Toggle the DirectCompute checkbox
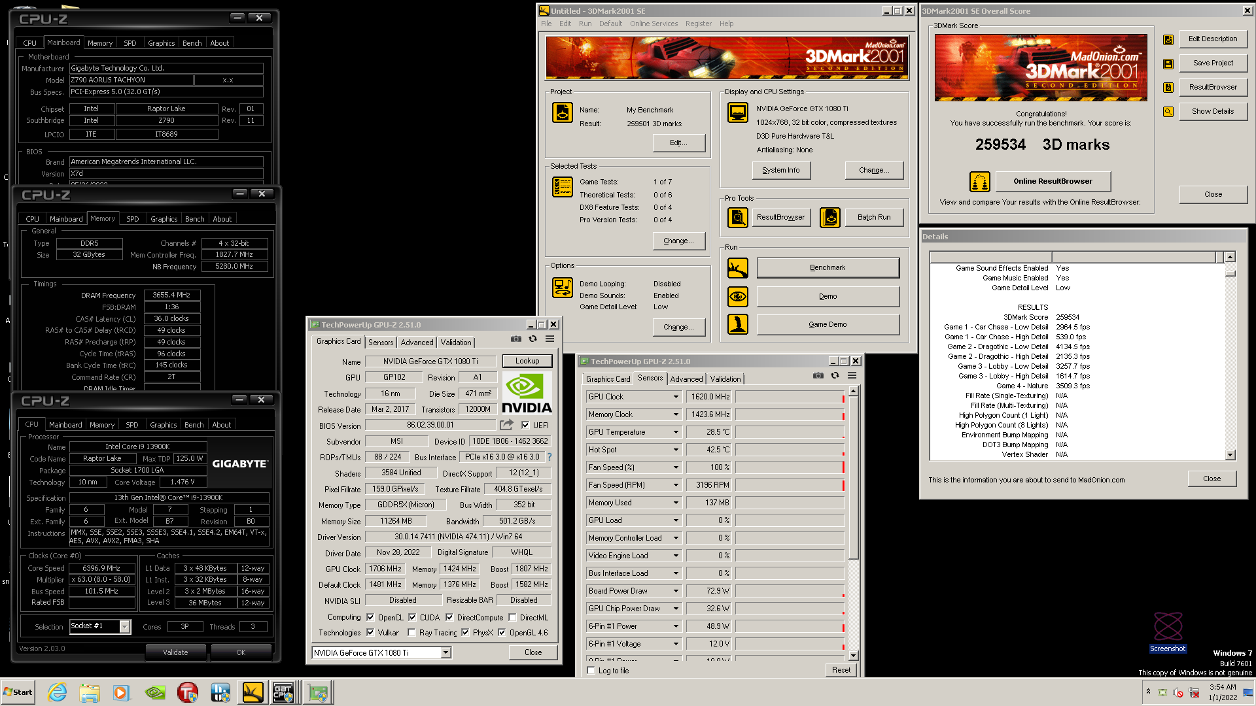Screen dimensions: 1256x706 point(449,617)
